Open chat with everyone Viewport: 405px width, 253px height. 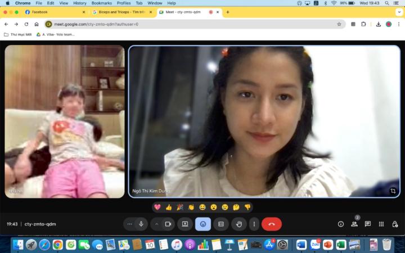[x=368, y=224]
